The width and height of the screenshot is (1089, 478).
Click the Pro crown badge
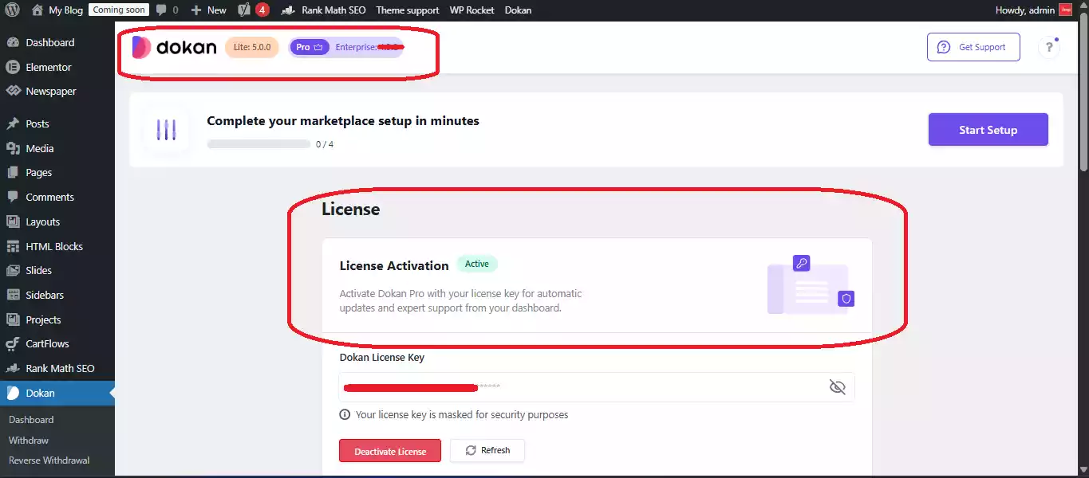pyautogui.click(x=309, y=47)
